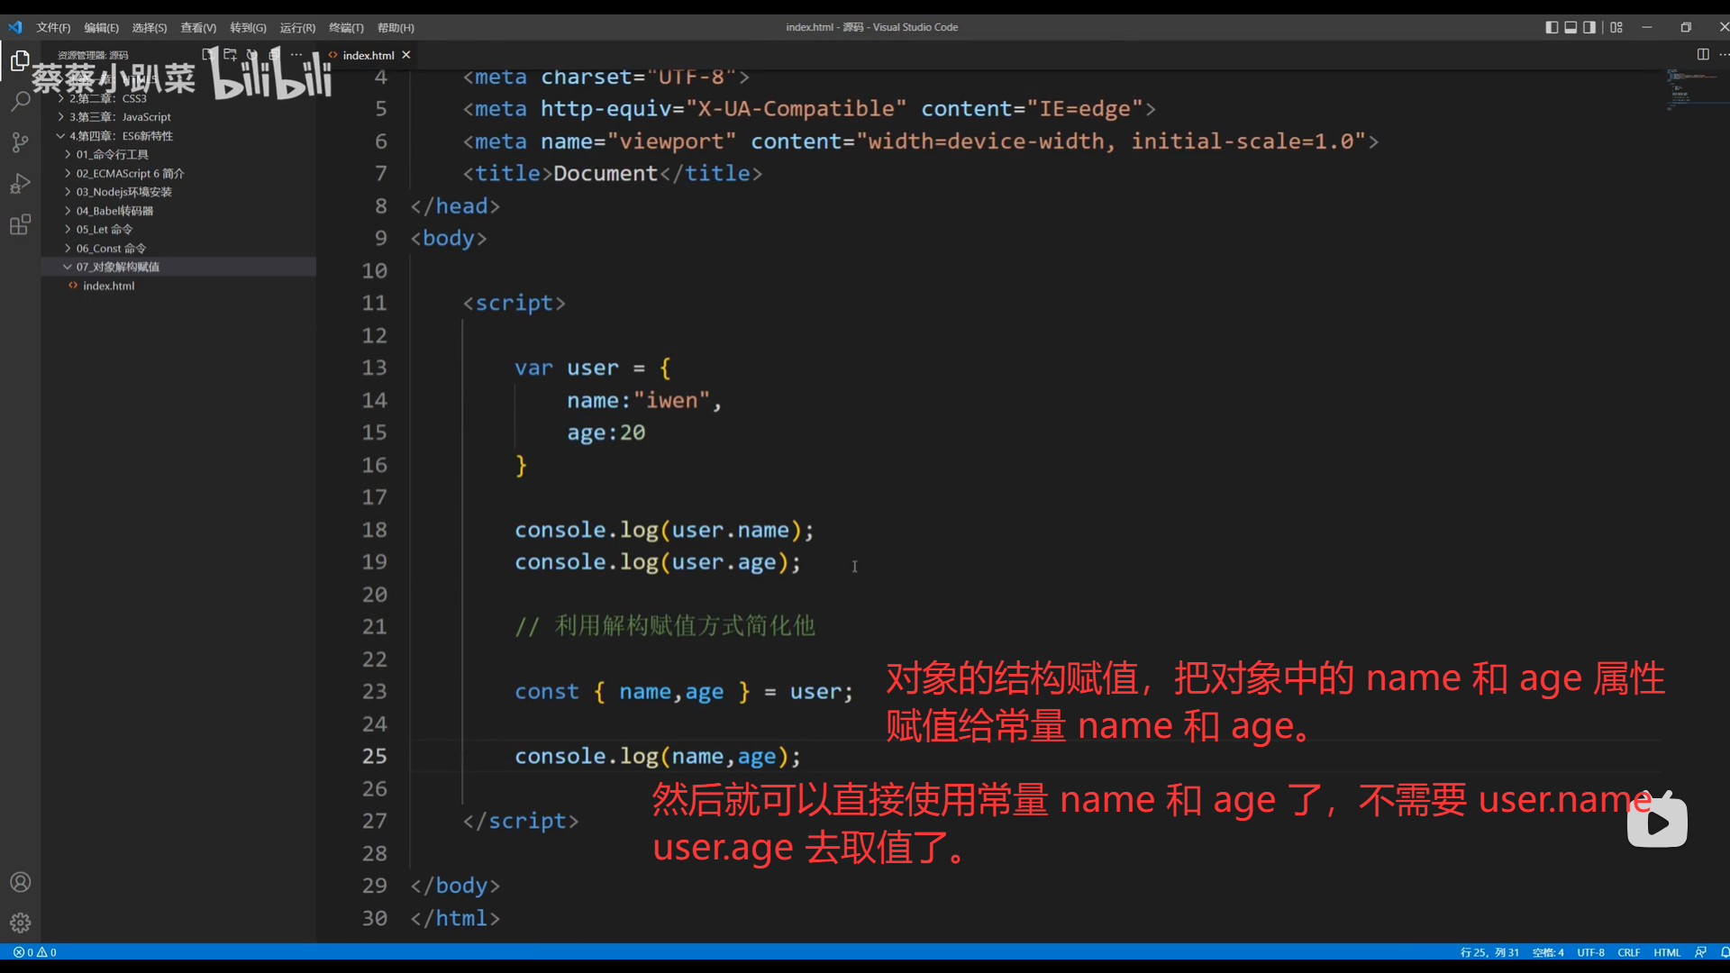Image resolution: width=1730 pixels, height=973 pixels.
Task: Click the HTML language mode indicator
Action: coord(1666,952)
